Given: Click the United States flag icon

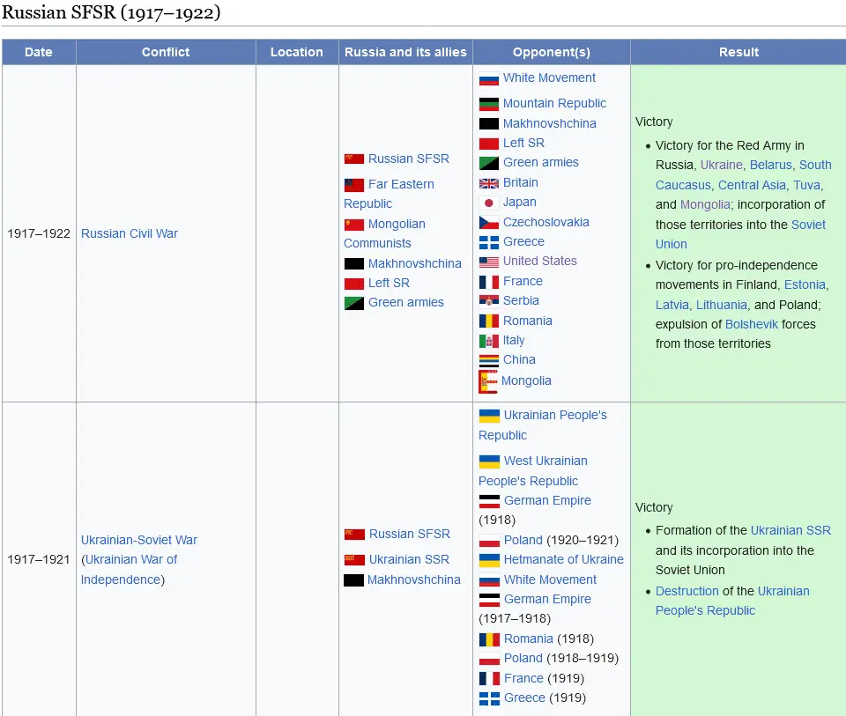Looking at the screenshot, I should pyautogui.click(x=488, y=262).
